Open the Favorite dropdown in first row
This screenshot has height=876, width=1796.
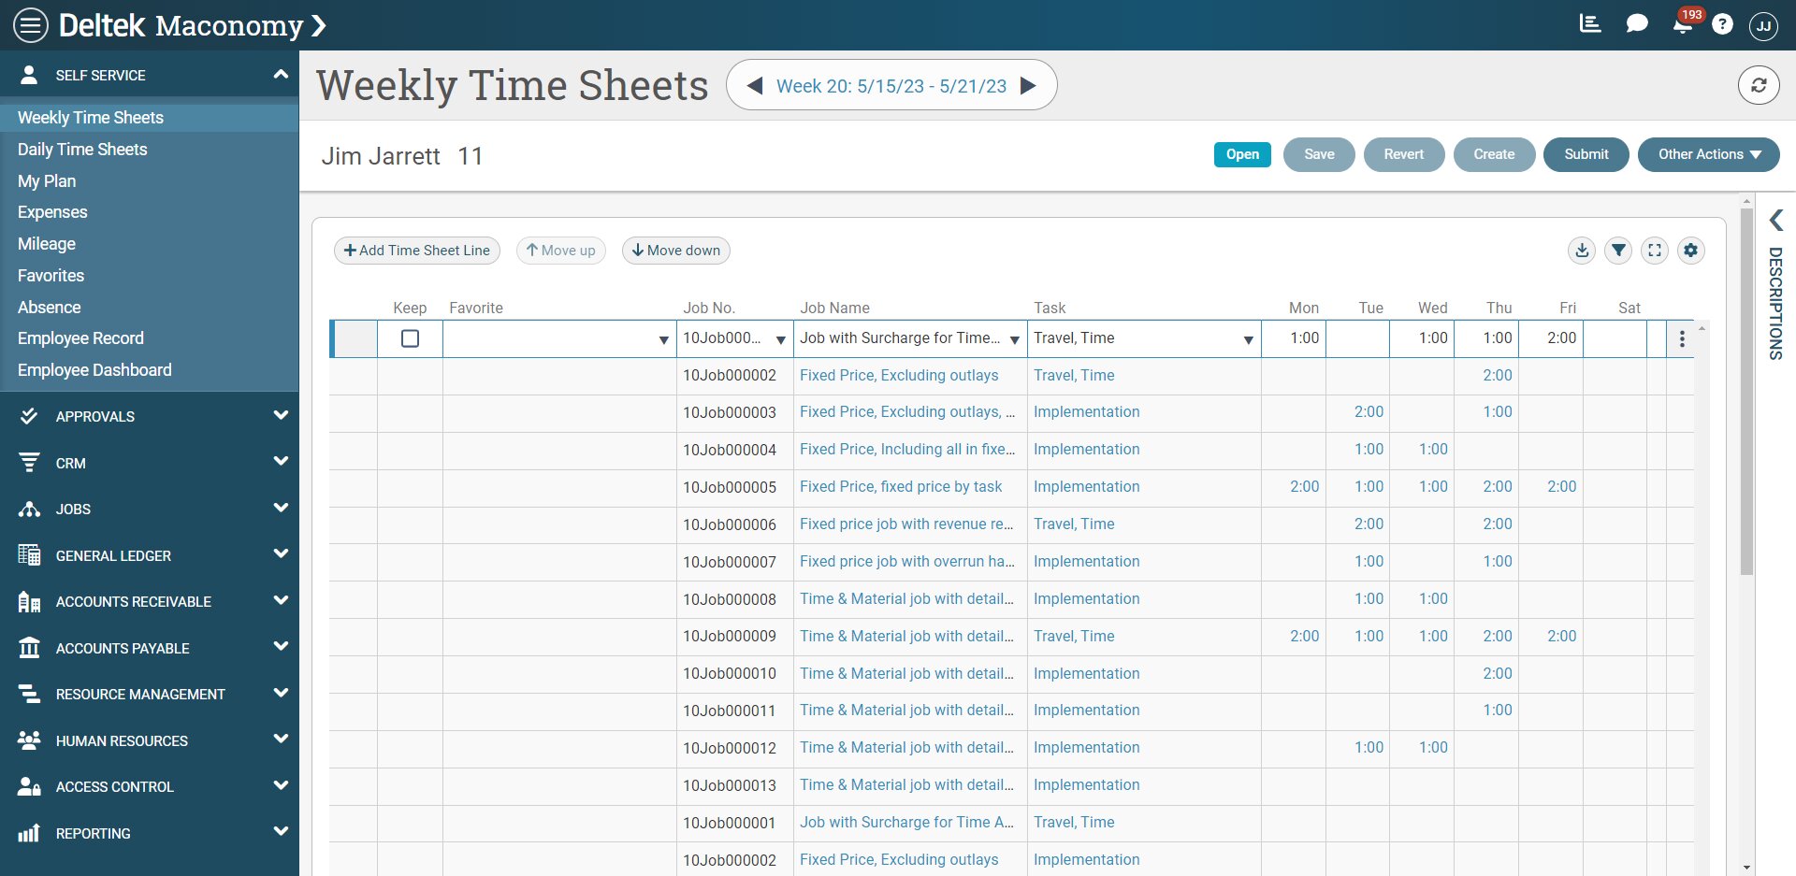pyautogui.click(x=663, y=339)
